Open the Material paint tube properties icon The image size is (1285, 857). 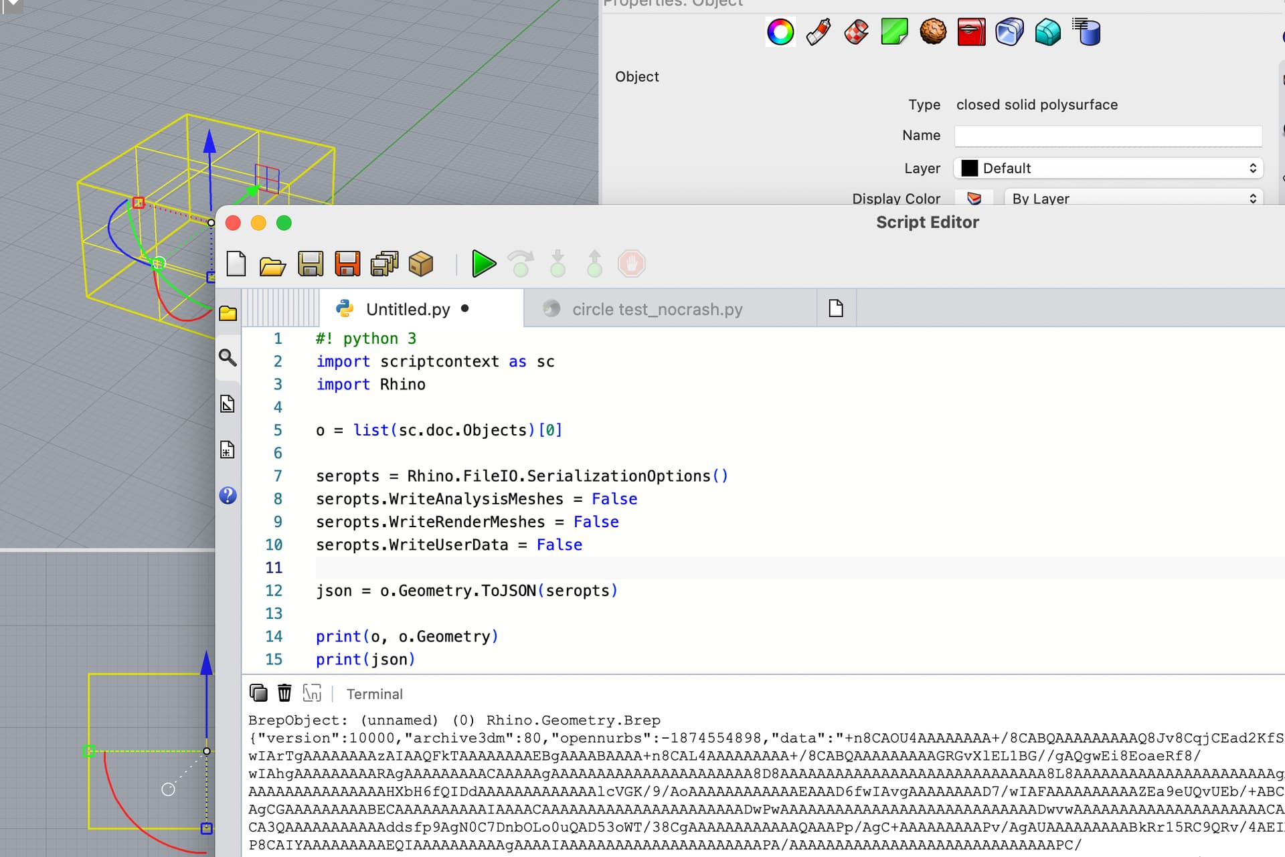pos(818,31)
